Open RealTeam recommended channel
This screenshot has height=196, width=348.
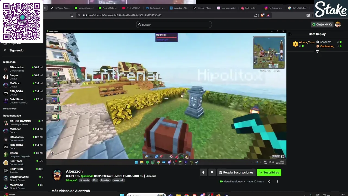click(x=23, y=163)
